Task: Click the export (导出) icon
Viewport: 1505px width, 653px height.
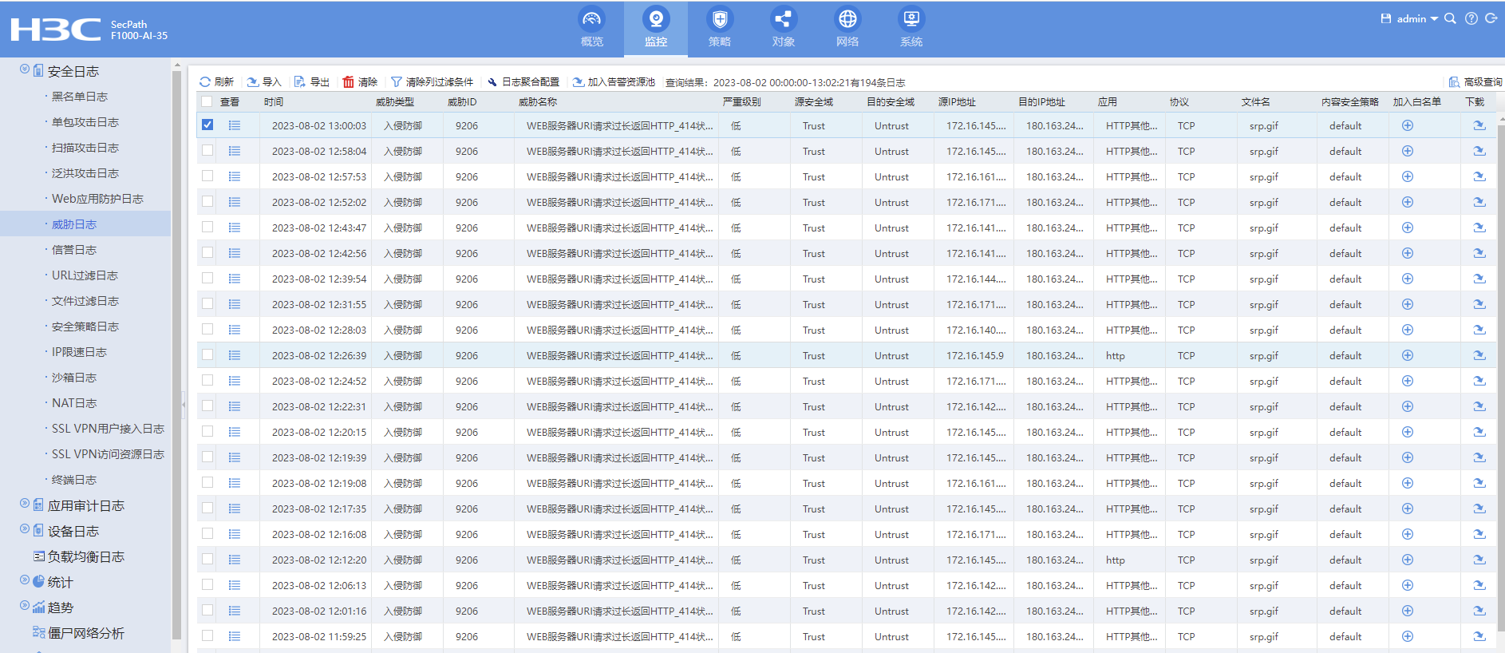Action: [x=300, y=82]
